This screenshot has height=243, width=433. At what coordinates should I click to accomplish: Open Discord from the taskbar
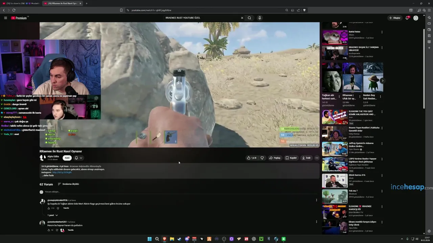[187, 239]
